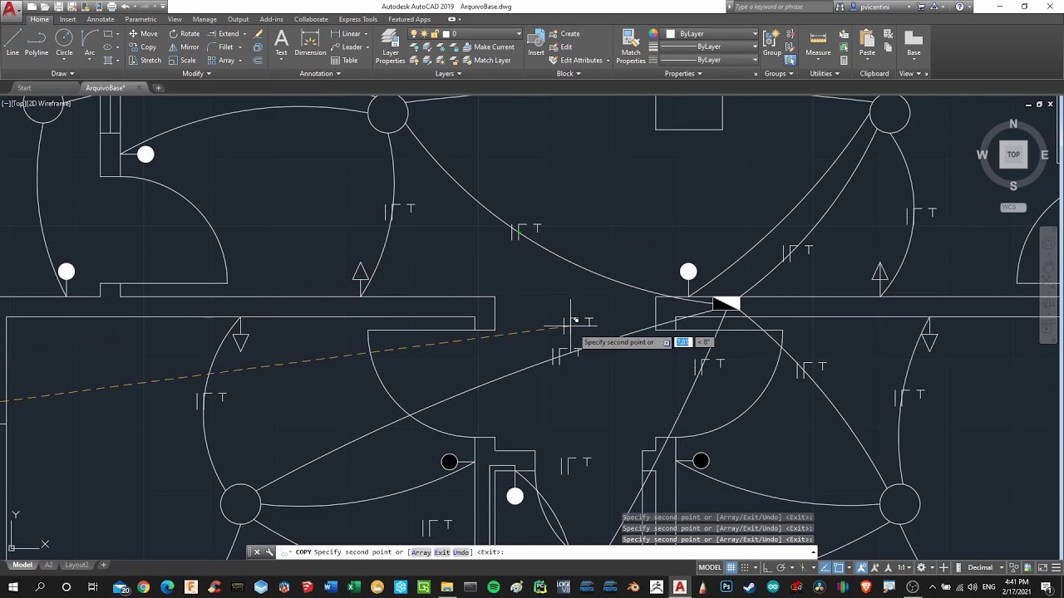
Task: Toggle Clean Screen in status bar
Action: click(1042, 567)
